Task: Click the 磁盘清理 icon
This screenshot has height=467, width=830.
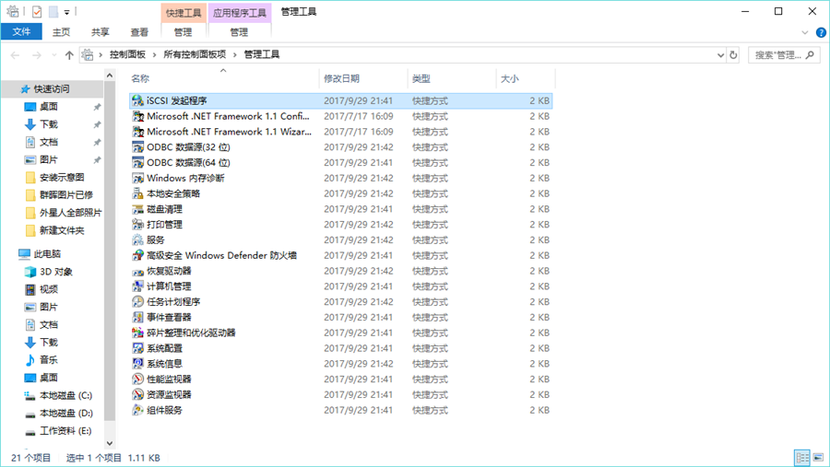Action: (x=137, y=209)
